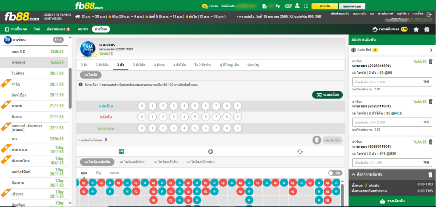
Task: Click the ระบบเลือก random pick button
Action: coord(327,95)
